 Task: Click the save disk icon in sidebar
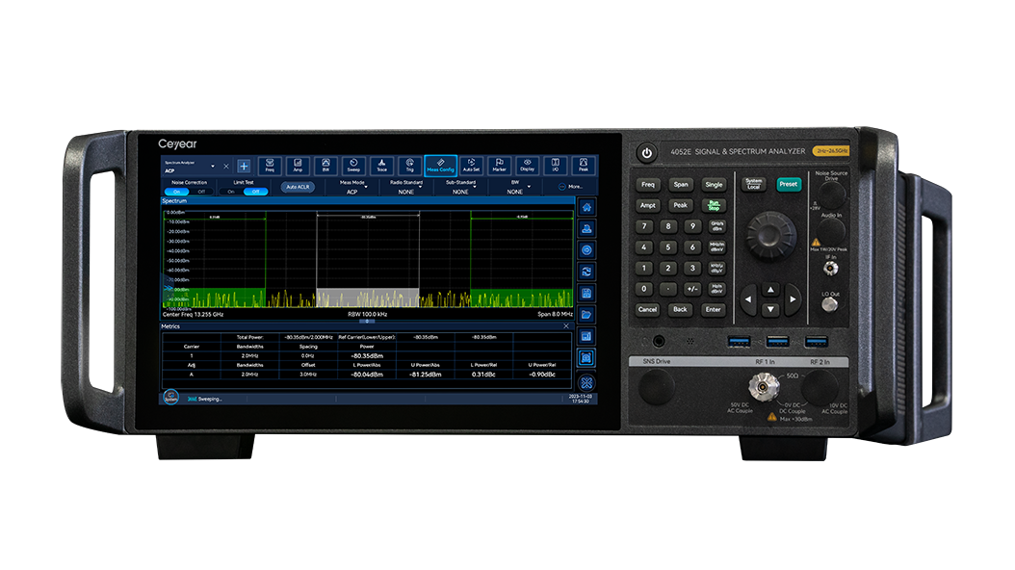[586, 293]
